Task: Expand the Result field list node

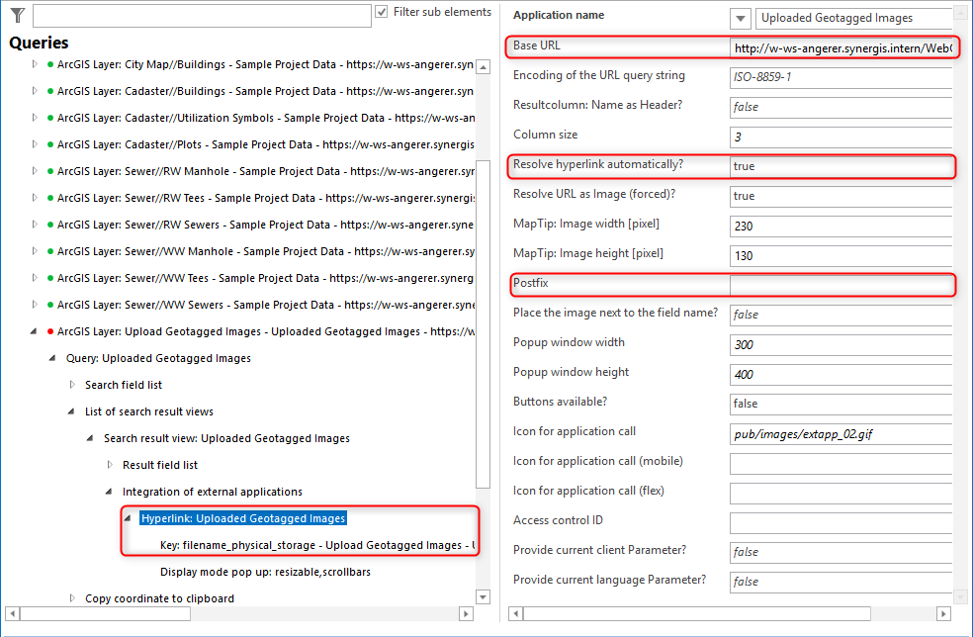Action: coord(110,464)
